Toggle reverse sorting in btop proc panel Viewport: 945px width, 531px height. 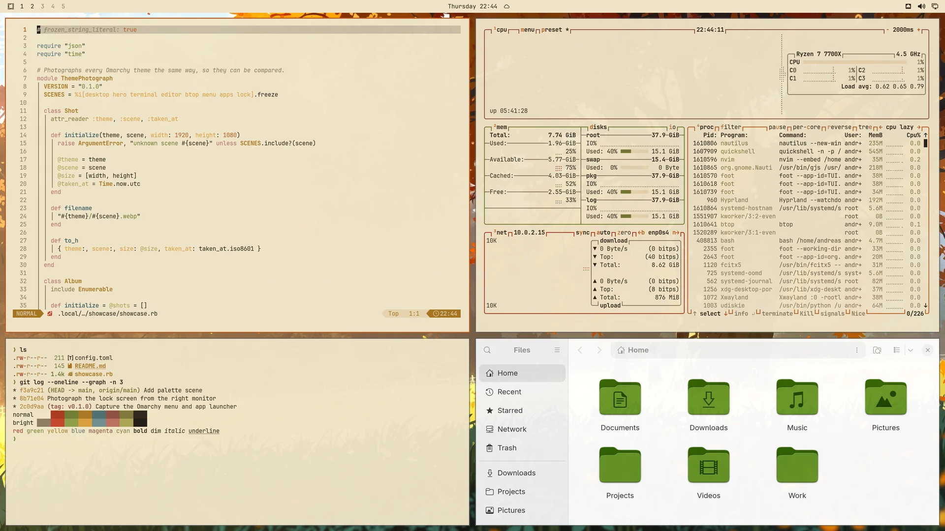pos(839,127)
